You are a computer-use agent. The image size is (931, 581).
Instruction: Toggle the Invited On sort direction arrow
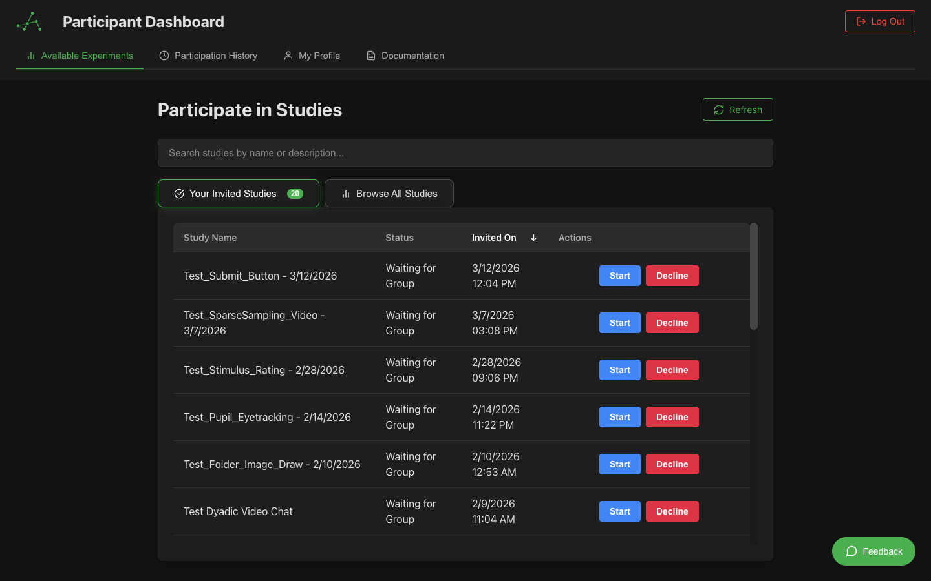(533, 238)
